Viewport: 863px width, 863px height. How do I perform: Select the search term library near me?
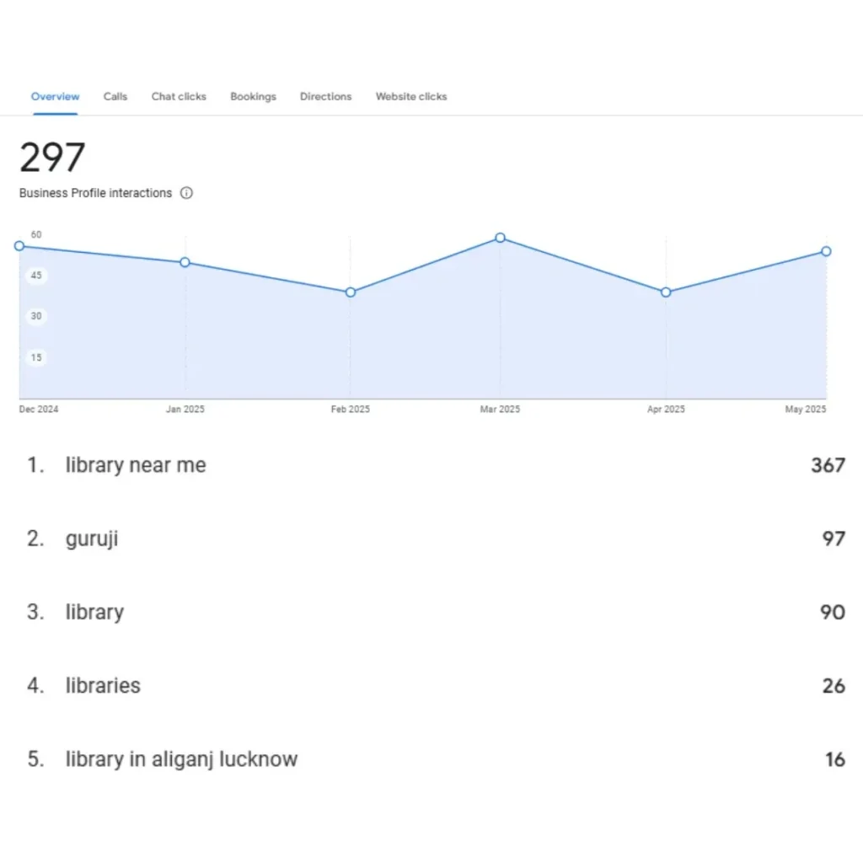[x=135, y=465]
